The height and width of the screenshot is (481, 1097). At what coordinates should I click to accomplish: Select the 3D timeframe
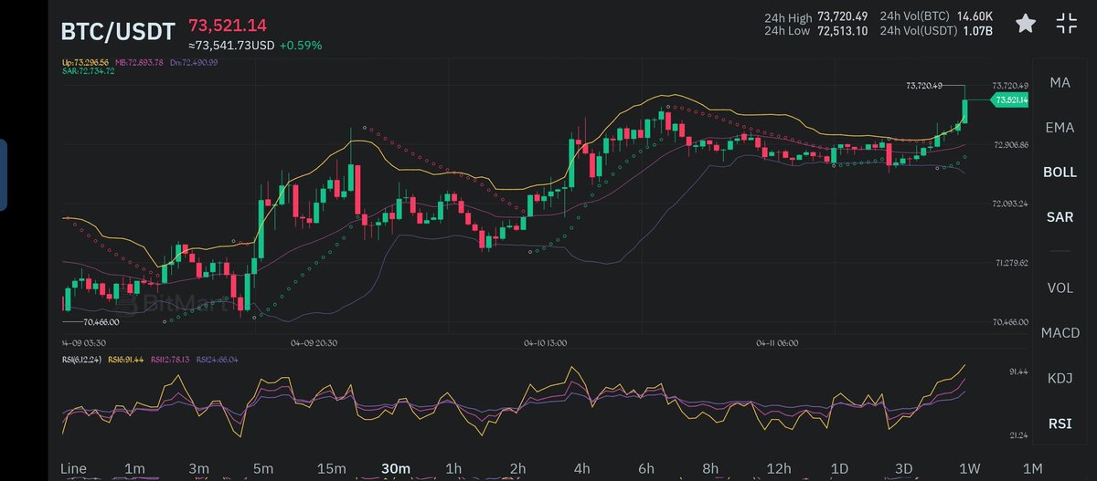coord(904,468)
